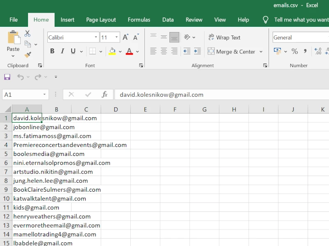Switch to the Formulas tab
The image size is (329, 246).
coord(139,20)
